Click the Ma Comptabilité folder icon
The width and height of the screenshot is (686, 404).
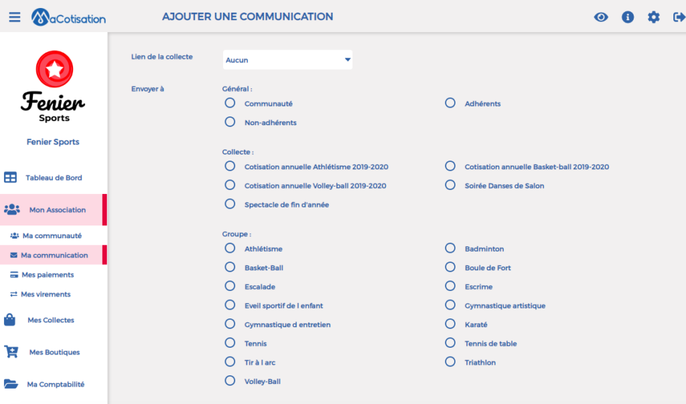[x=11, y=384]
